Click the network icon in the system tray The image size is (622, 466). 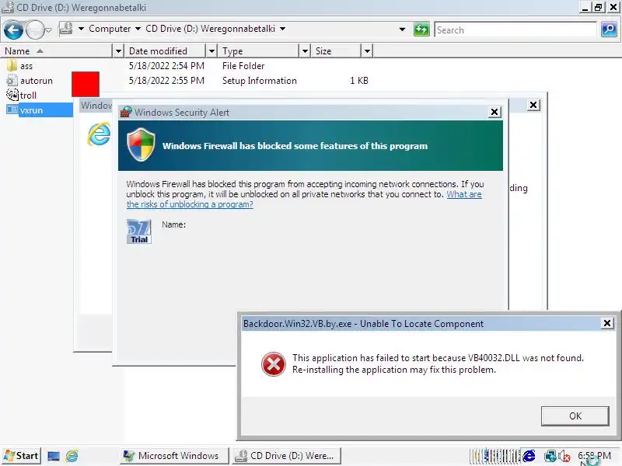550,456
